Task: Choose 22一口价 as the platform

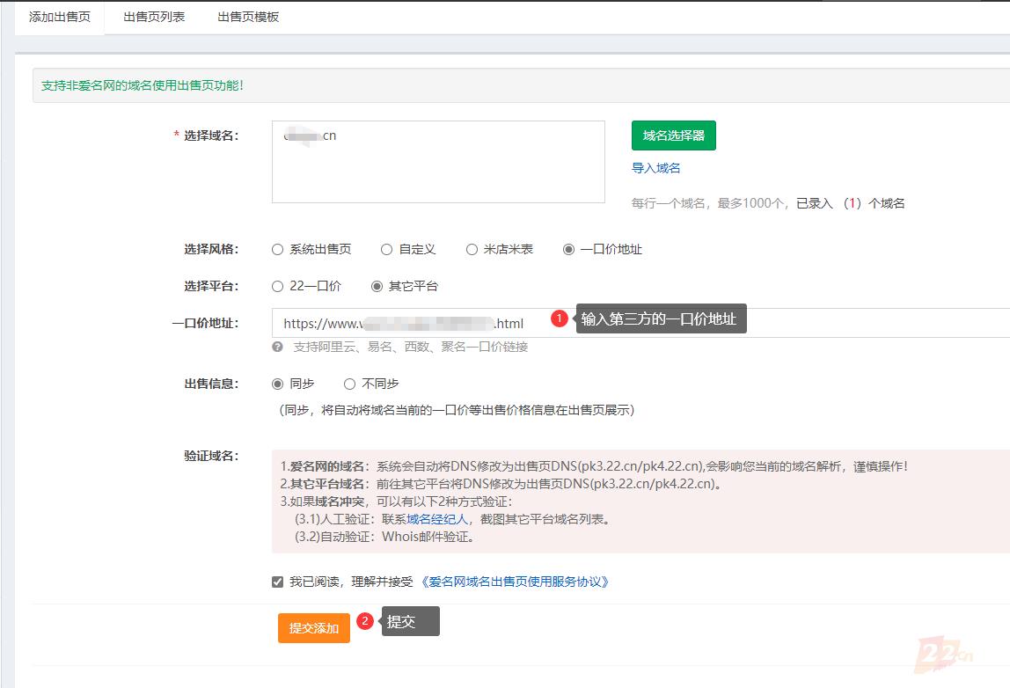Action: 278,286
